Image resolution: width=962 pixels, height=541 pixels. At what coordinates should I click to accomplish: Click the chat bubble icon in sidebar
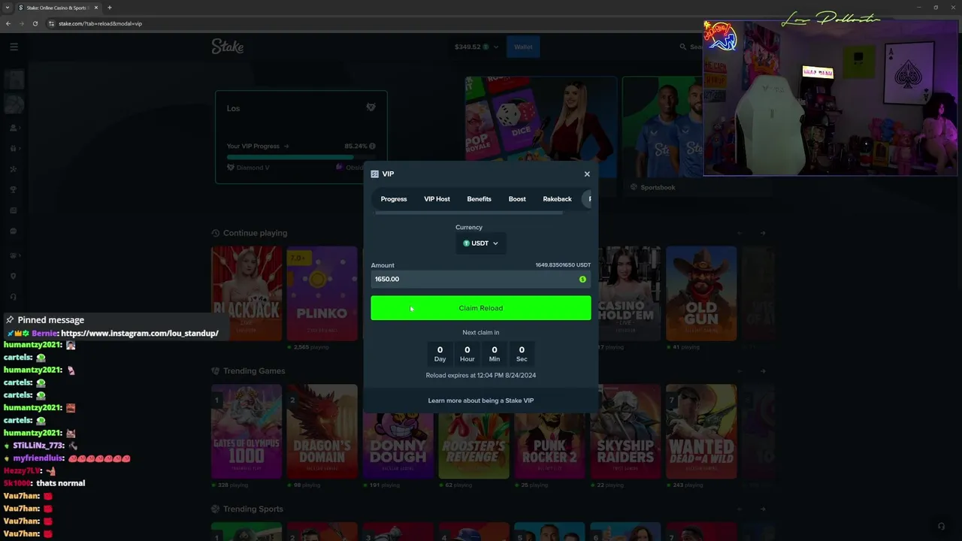14,231
